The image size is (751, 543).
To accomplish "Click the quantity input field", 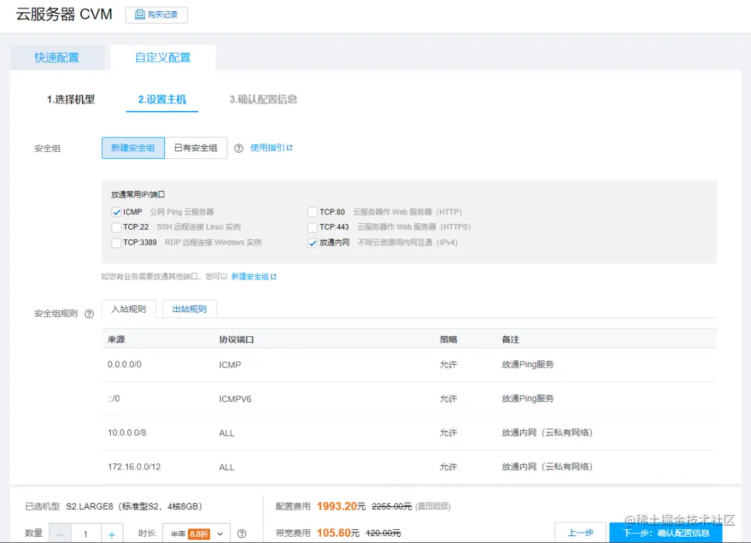I will click(86, 534).
